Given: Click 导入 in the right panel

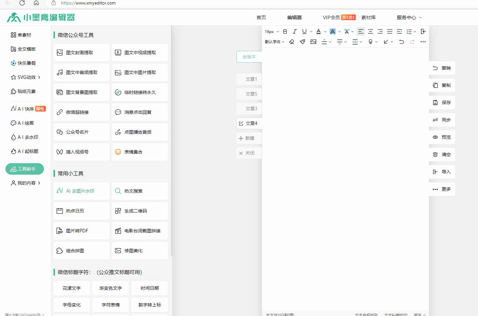Looking at the screenshot, I should tap(442, 172).
